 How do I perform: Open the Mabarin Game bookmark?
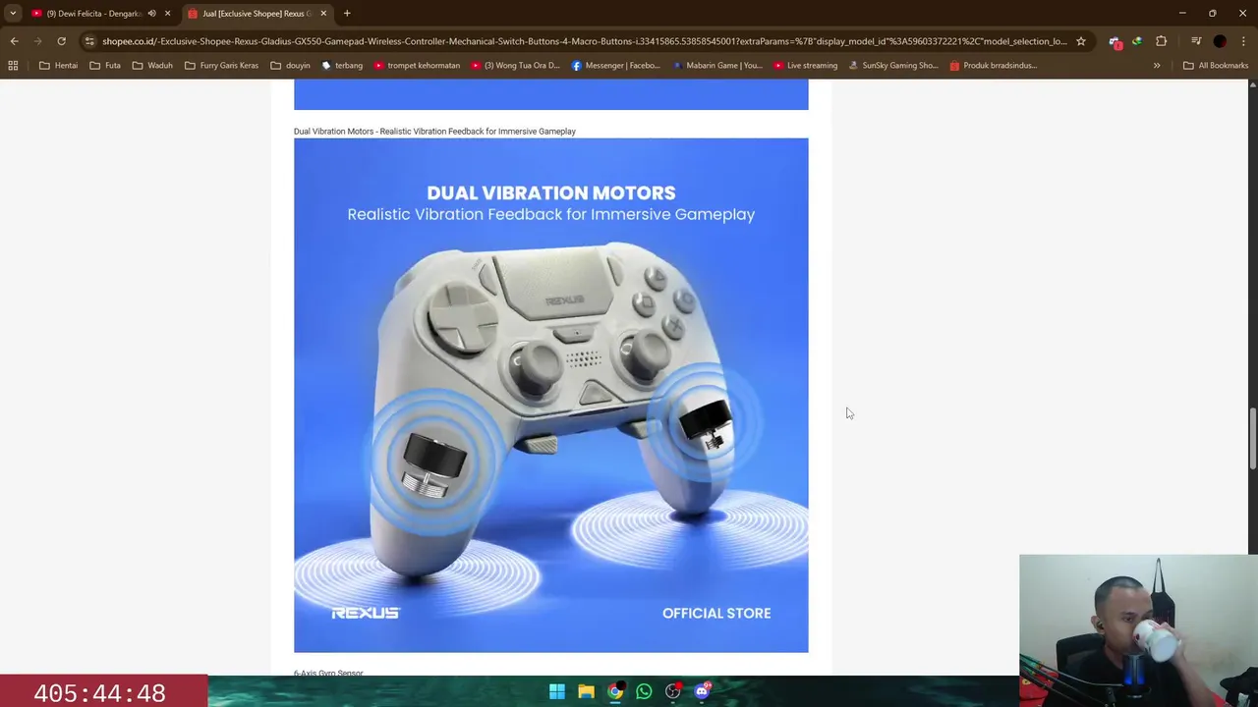click(717, 66)
